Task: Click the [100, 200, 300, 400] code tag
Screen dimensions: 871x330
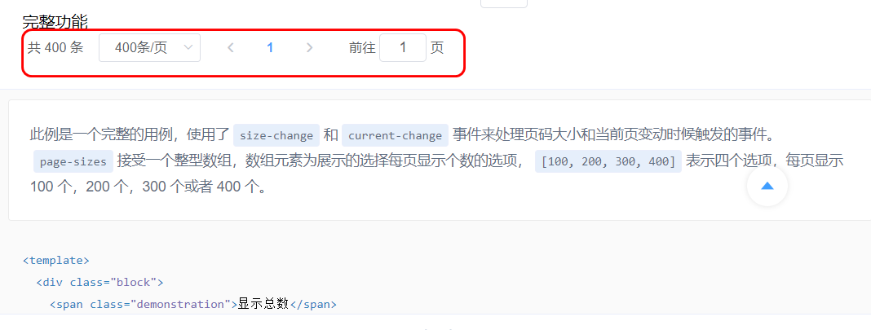Action: coord(608,161)
